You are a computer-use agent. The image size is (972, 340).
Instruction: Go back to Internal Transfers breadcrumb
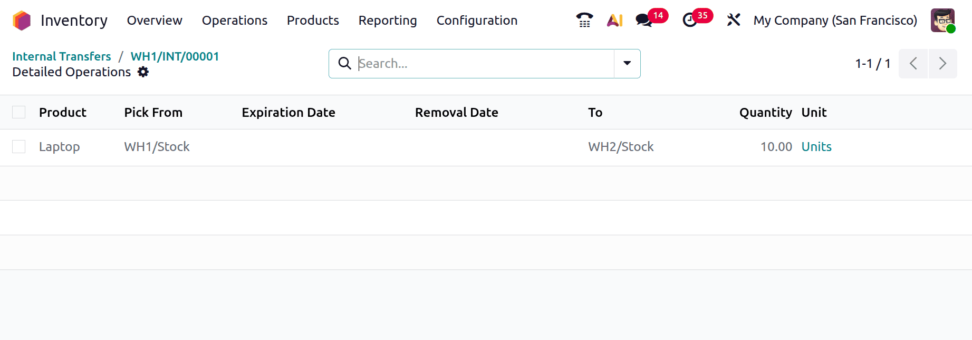[62, 56]
